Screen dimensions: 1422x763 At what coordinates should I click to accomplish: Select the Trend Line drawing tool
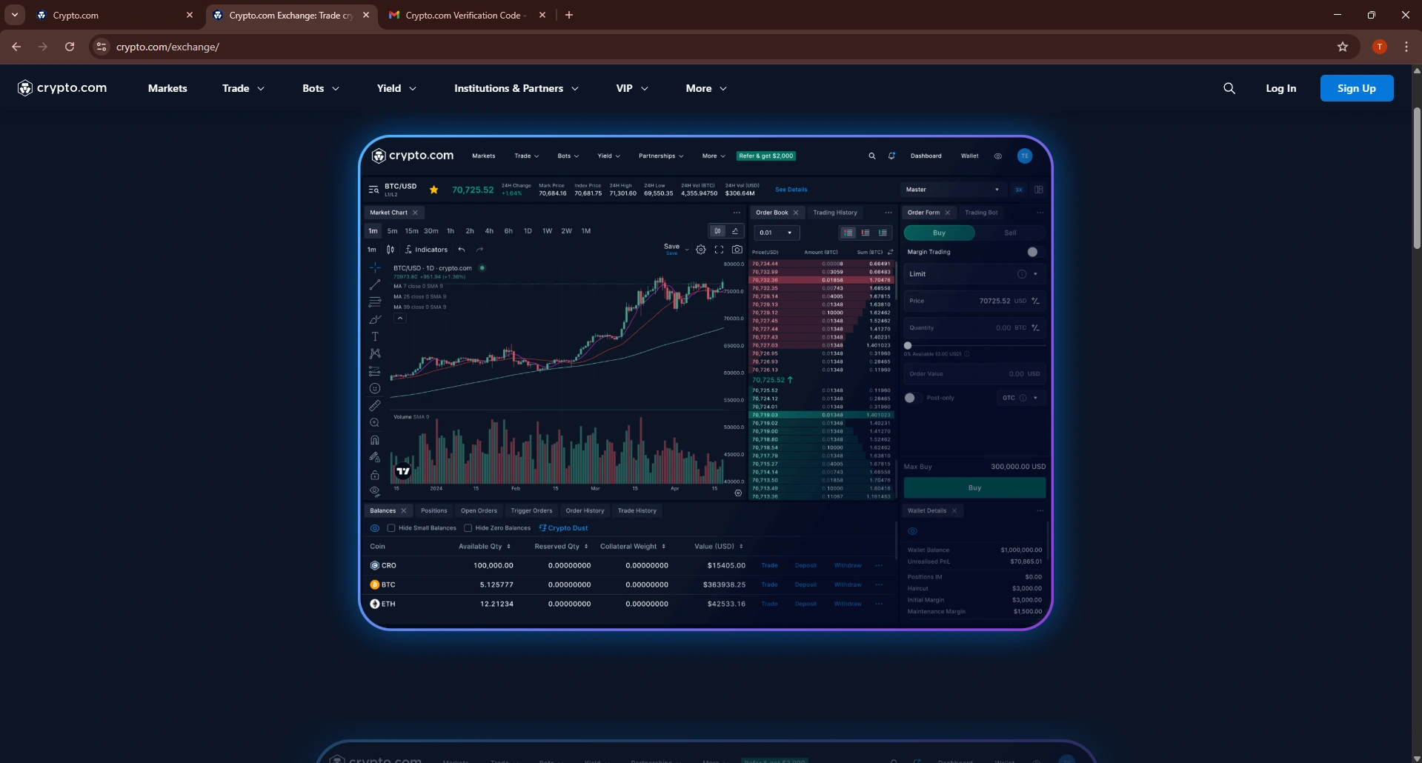tap(376, 284)
